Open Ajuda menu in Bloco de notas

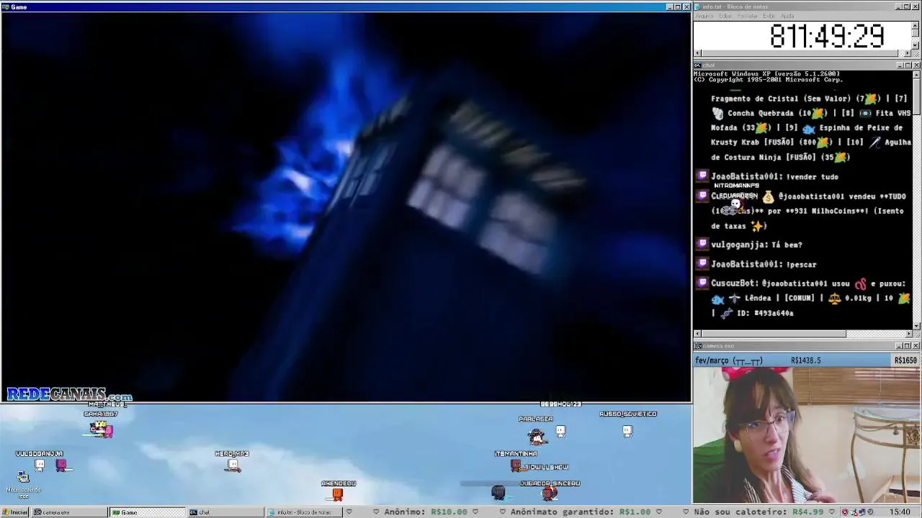tap(788, 16)
